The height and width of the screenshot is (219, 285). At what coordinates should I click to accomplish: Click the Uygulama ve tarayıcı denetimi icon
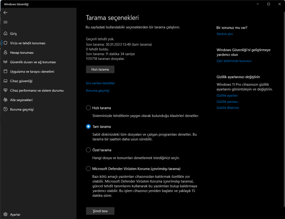[x=5, y=71]
